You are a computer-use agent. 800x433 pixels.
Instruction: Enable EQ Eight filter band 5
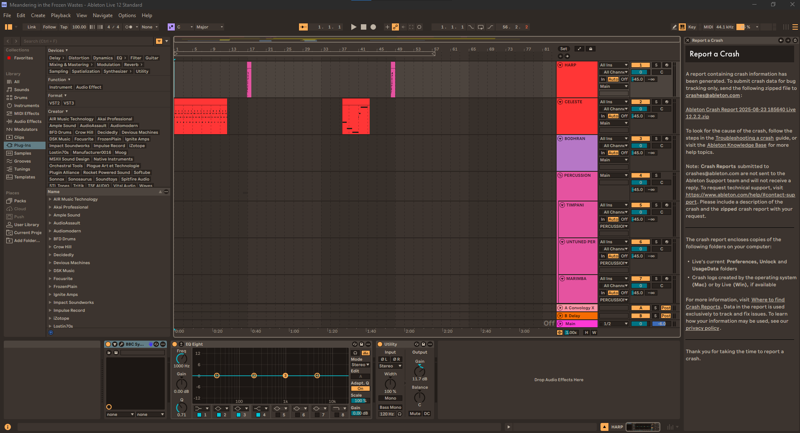point(278,415)
